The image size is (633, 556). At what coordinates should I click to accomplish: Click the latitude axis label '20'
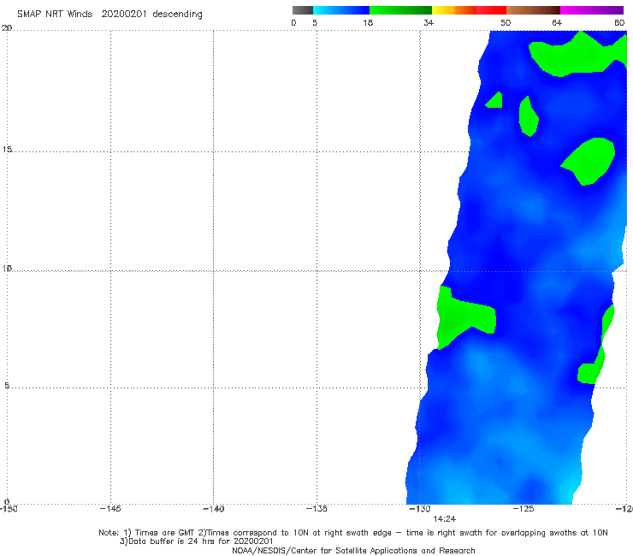[7, 28]
